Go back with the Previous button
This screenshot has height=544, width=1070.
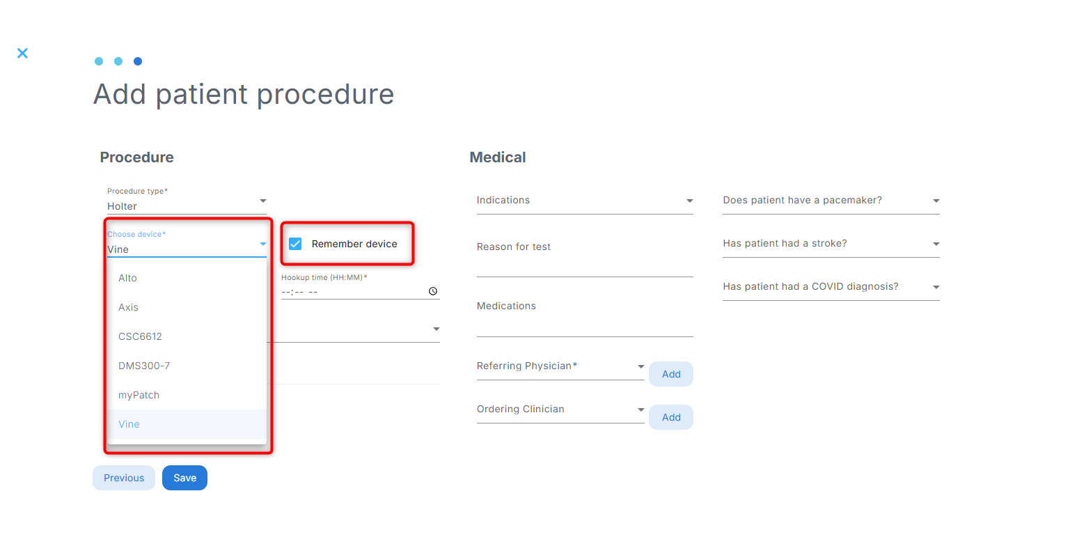pyautogui.click(x=124, y=478)
